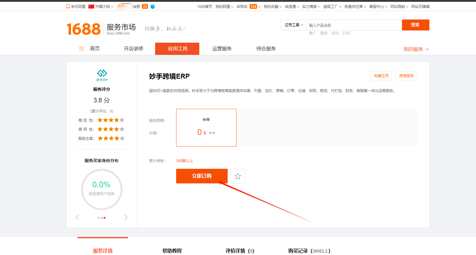Expand the 网站导航 dropdown

[x=400, y=6]
